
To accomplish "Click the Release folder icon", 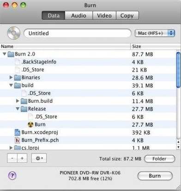I will [24, 109].
